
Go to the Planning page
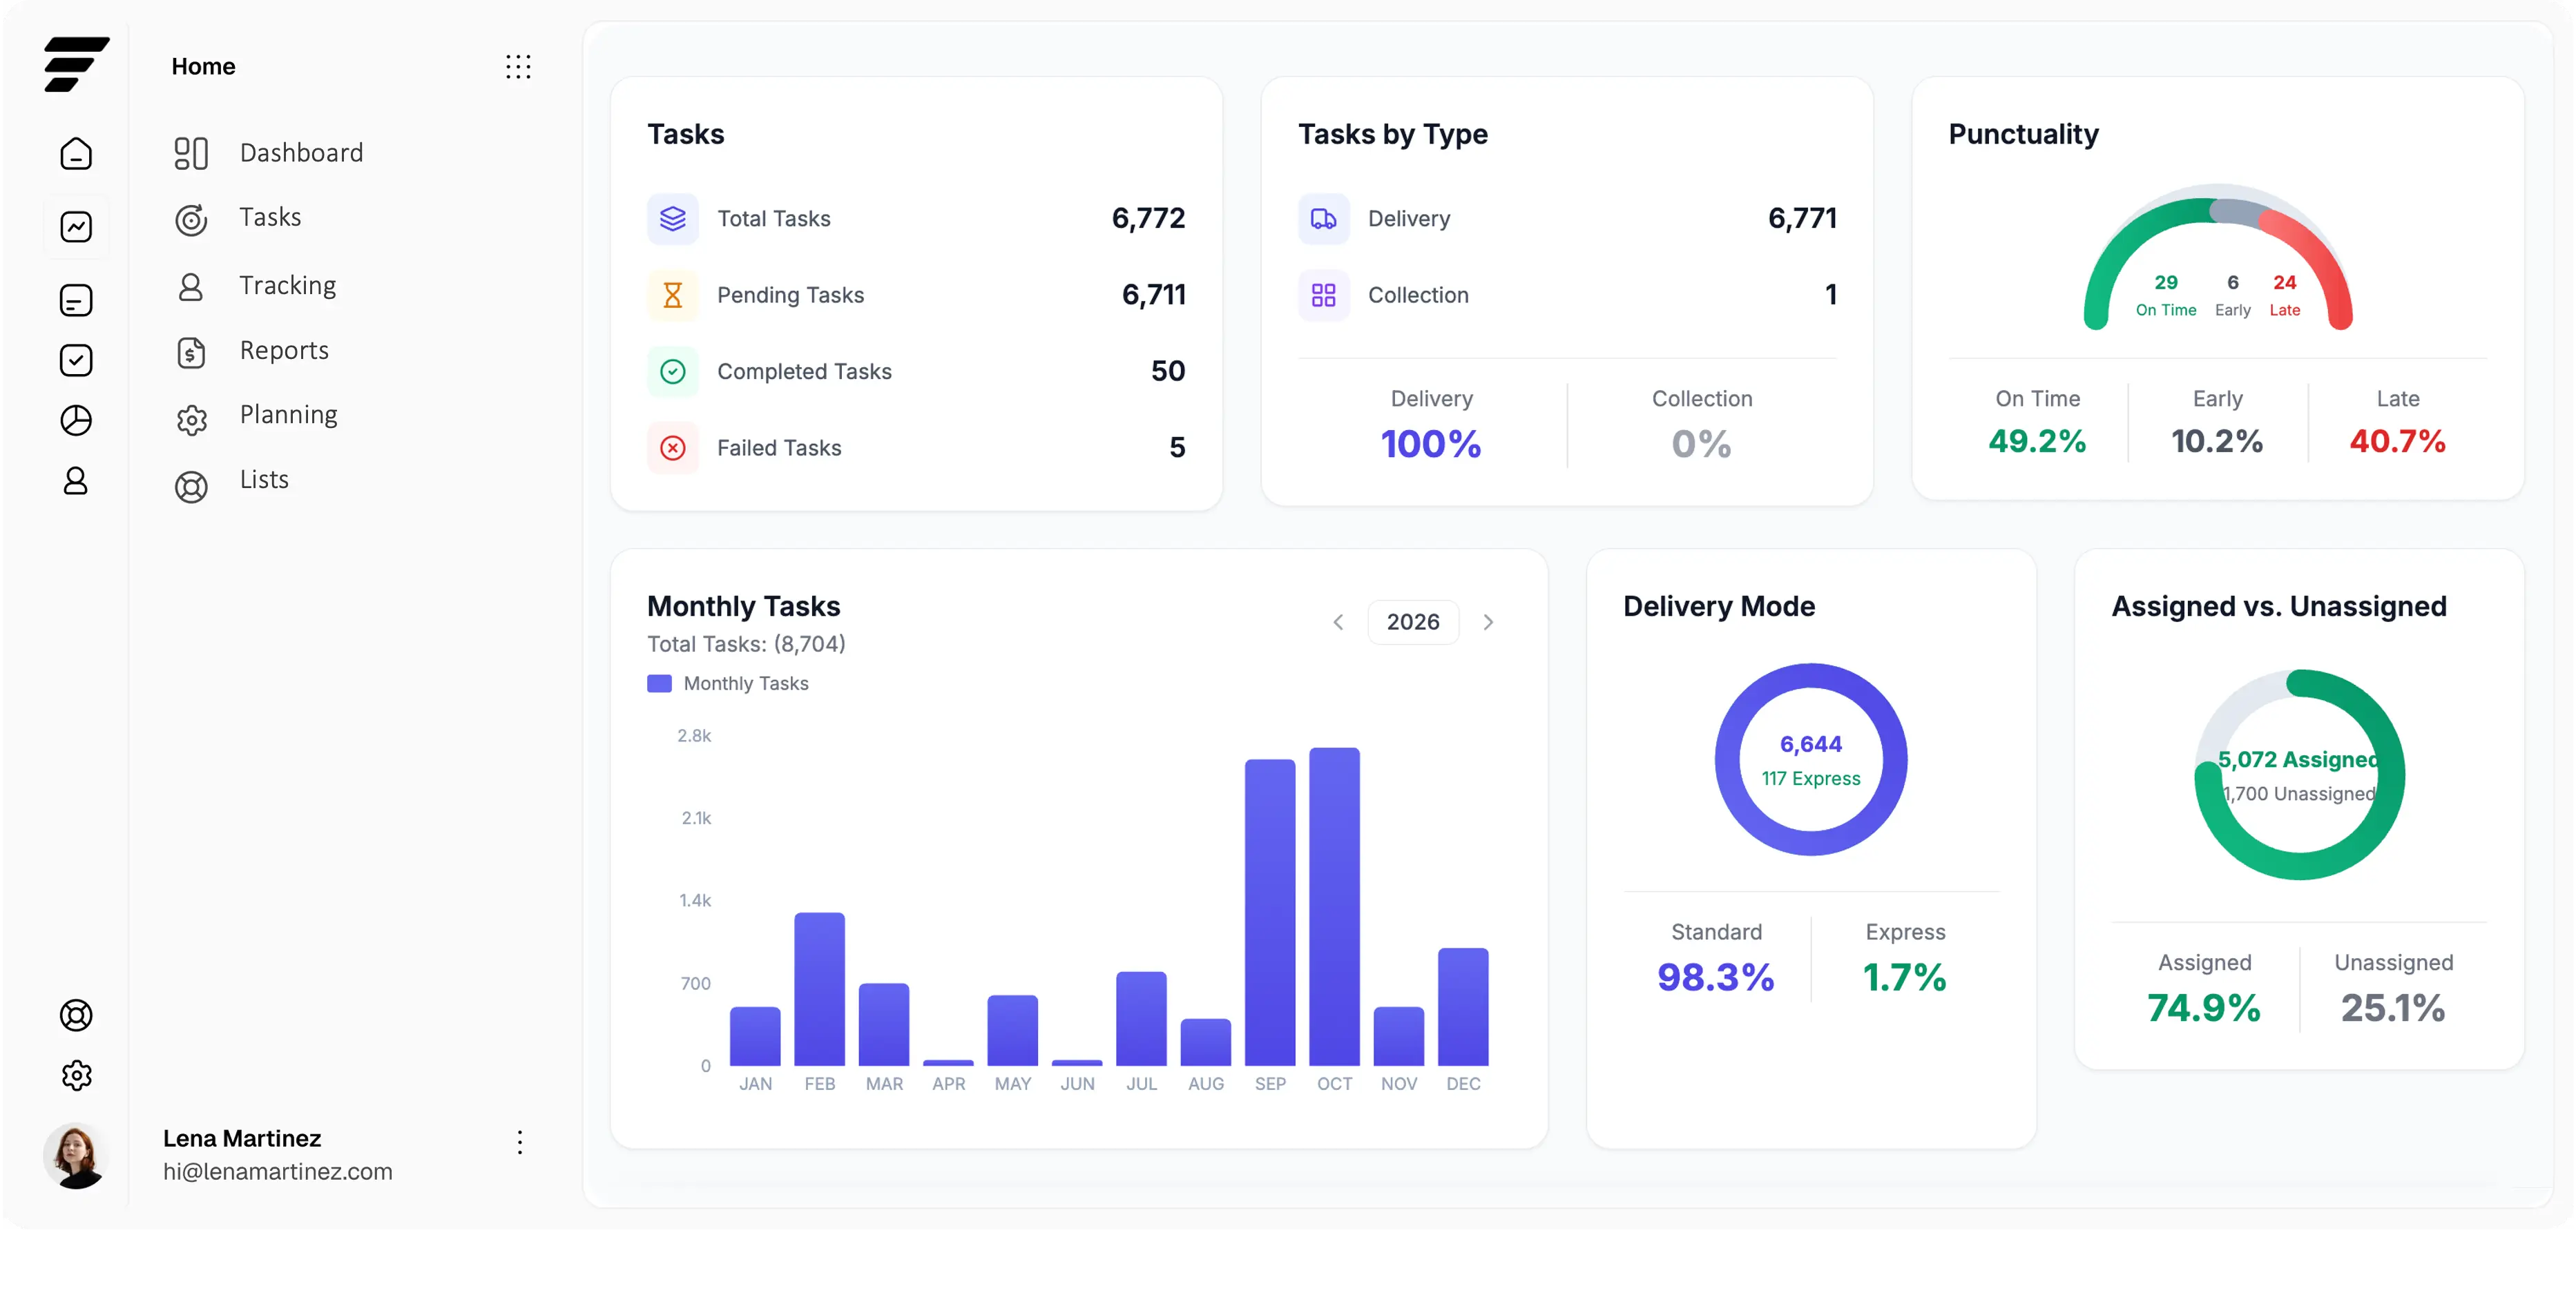click(288, 414)
